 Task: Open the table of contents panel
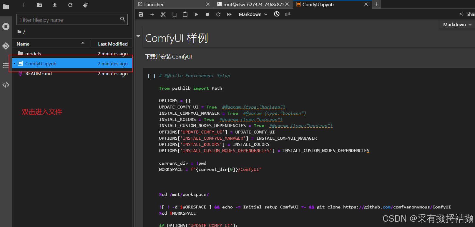[x=6, y=65]
